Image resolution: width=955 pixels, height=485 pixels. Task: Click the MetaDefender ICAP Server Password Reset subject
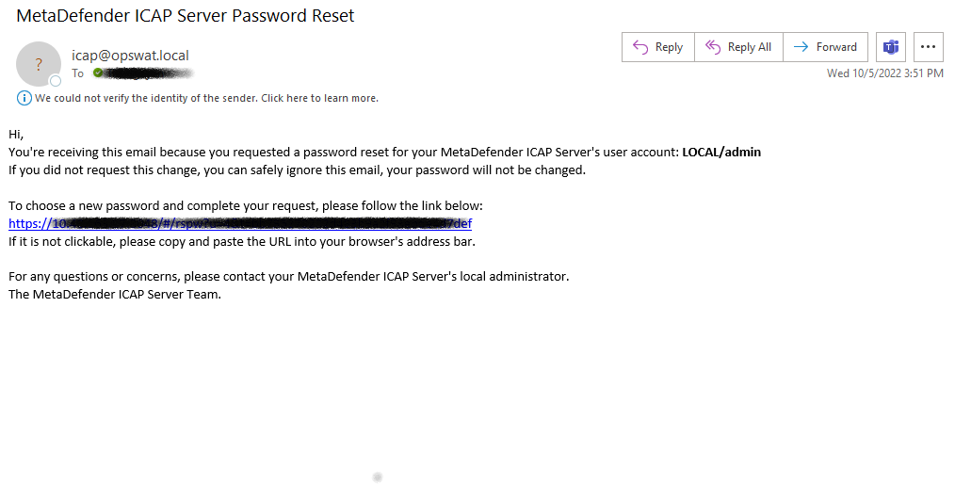(x=186, y=16)
